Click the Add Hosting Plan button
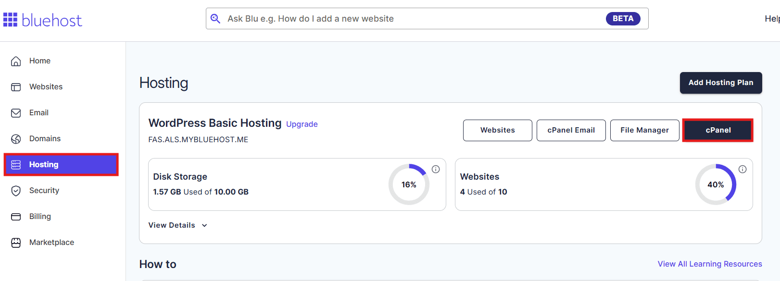Image resolution: width=780 pixels, height=281 pixels. click(x=721, y=83)
